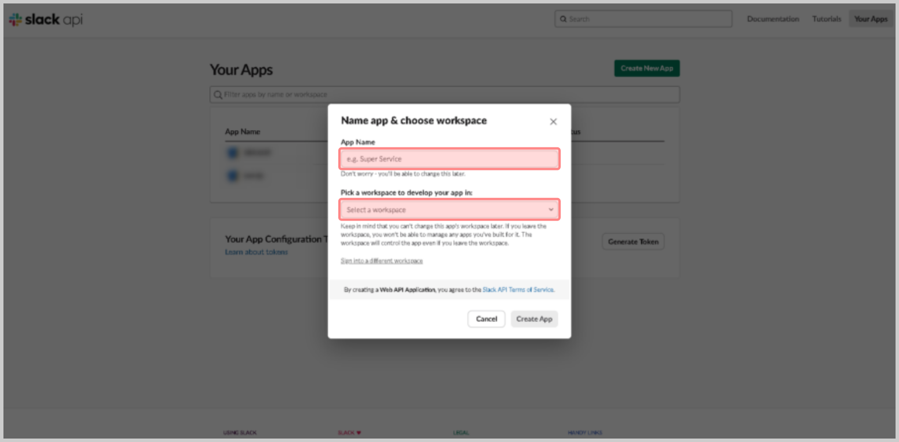899x442 pixels.
Task: Click the Your Apps page heading
Action: coord(241,70)
